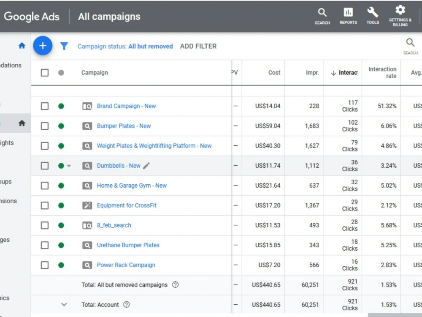Click the help icon beside Total: Account
This screenshot has height=317, width=422.
tap(127, 305)
